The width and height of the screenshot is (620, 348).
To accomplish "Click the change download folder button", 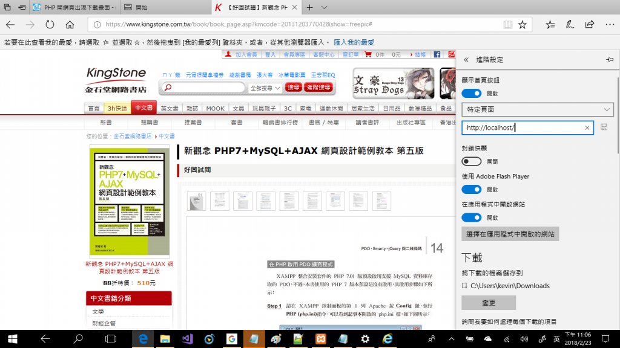I will tap(489, 303).
